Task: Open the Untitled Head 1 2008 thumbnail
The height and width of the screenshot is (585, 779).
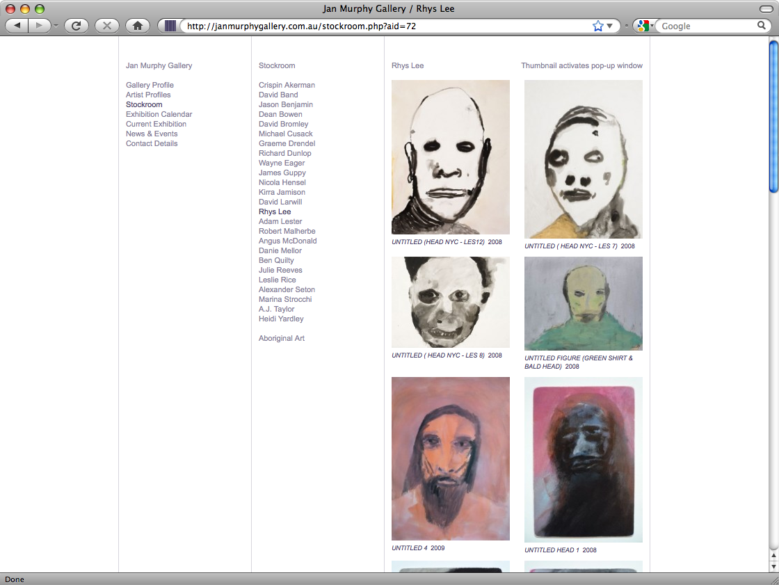Action: click(584, 460)
